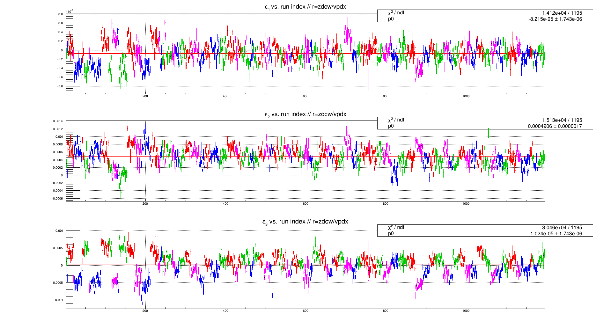Click the y-axis label -0.001 in ε3 plot
Image resolution: width=611 pixels, height=322 pixels.
(x=59, y=300)
